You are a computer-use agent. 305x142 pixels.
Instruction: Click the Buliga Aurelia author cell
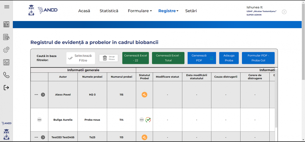point(63,120)
